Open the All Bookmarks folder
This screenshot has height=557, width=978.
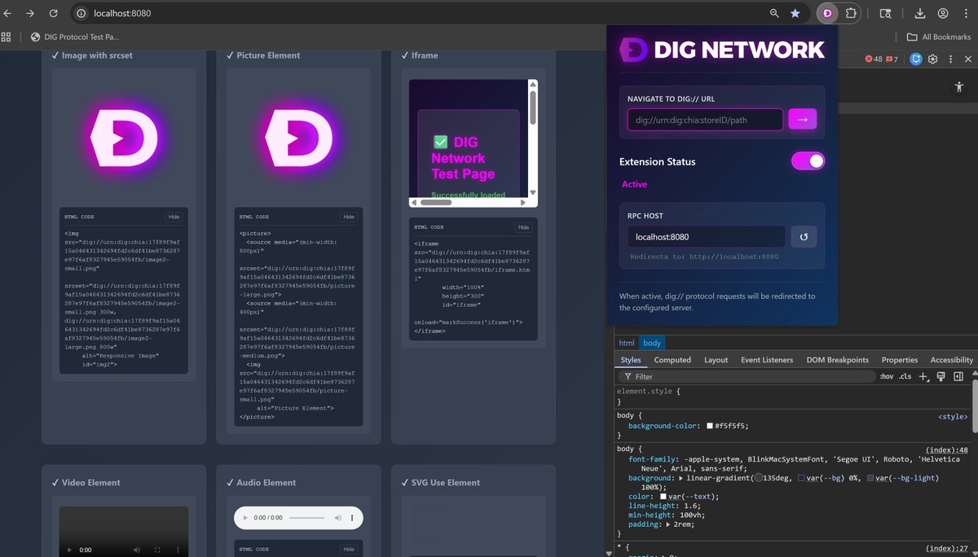pos(939,37)
